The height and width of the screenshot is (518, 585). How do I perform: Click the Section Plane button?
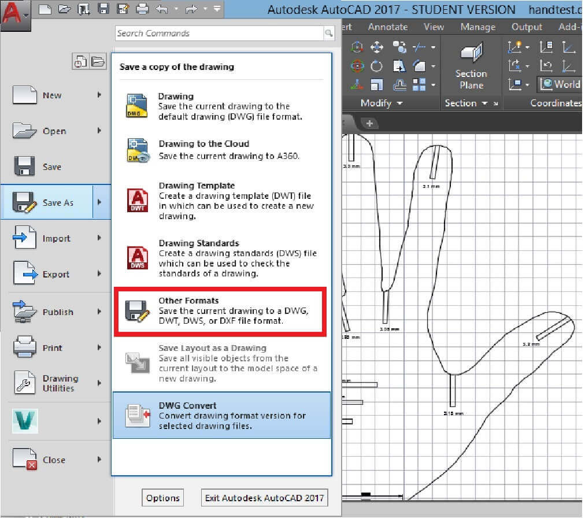[471, 66]
